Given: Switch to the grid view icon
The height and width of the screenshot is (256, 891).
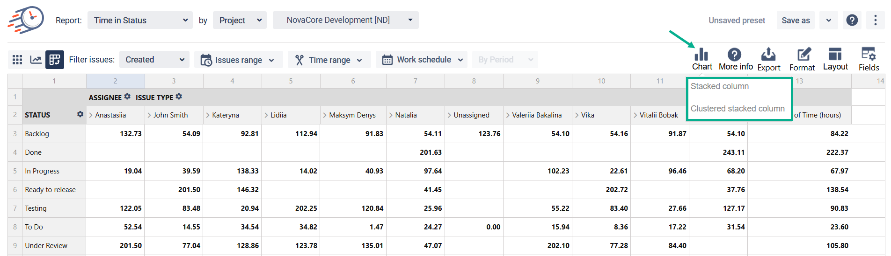Looking at the screenshot, I should tap(17, 60).
